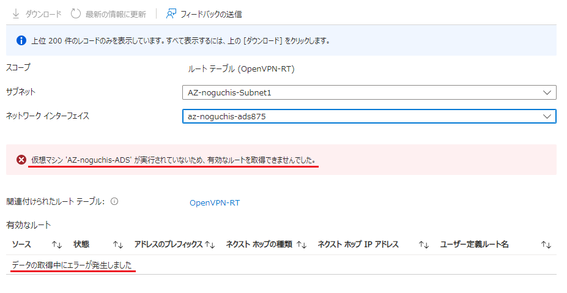This screenshot has height=293, width=567.
Task: Sort by ネクスト ホップの種類 column arrows
Action: (302, 245)
